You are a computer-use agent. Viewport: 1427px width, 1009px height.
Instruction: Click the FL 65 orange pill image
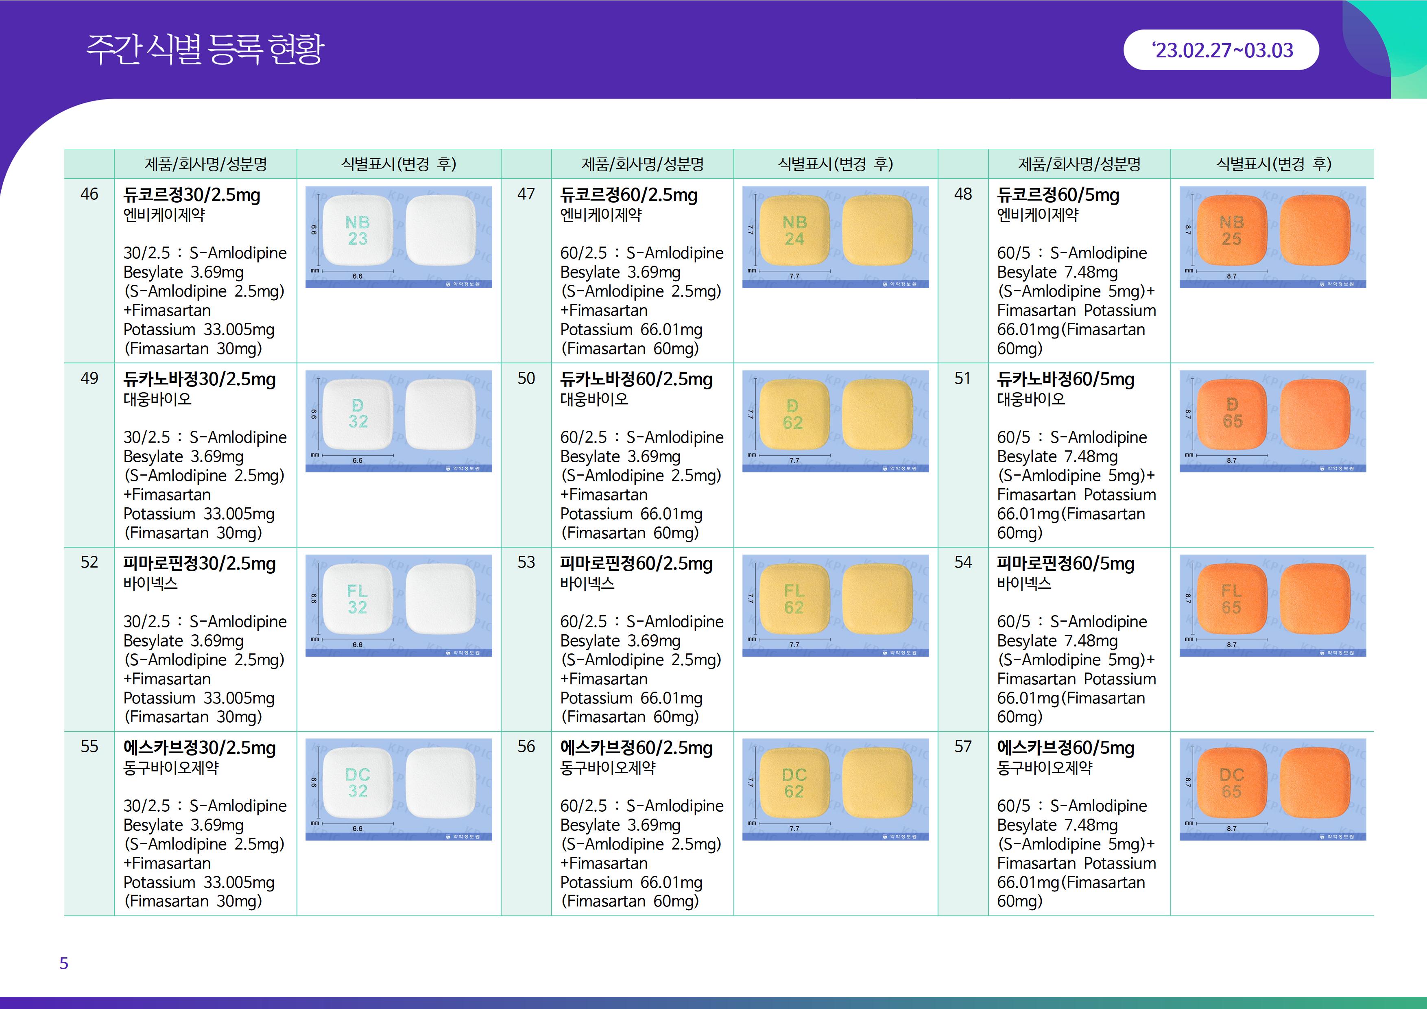coord(1272,605)
